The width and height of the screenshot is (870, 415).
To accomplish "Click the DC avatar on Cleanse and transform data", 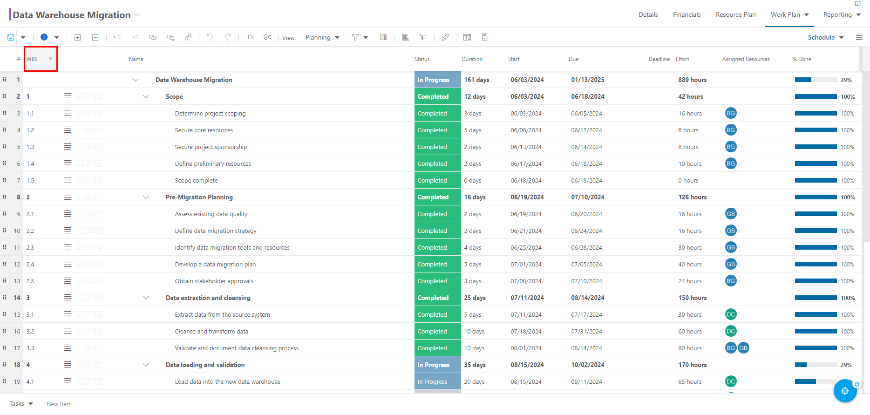I will coord(731,331).
